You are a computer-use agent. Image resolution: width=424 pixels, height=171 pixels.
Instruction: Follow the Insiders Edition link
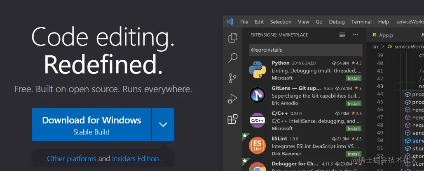point(136,159)
